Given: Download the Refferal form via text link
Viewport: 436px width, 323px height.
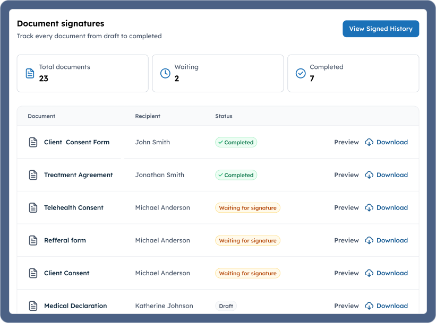Looking at the screenshot, I should point(392,240).
